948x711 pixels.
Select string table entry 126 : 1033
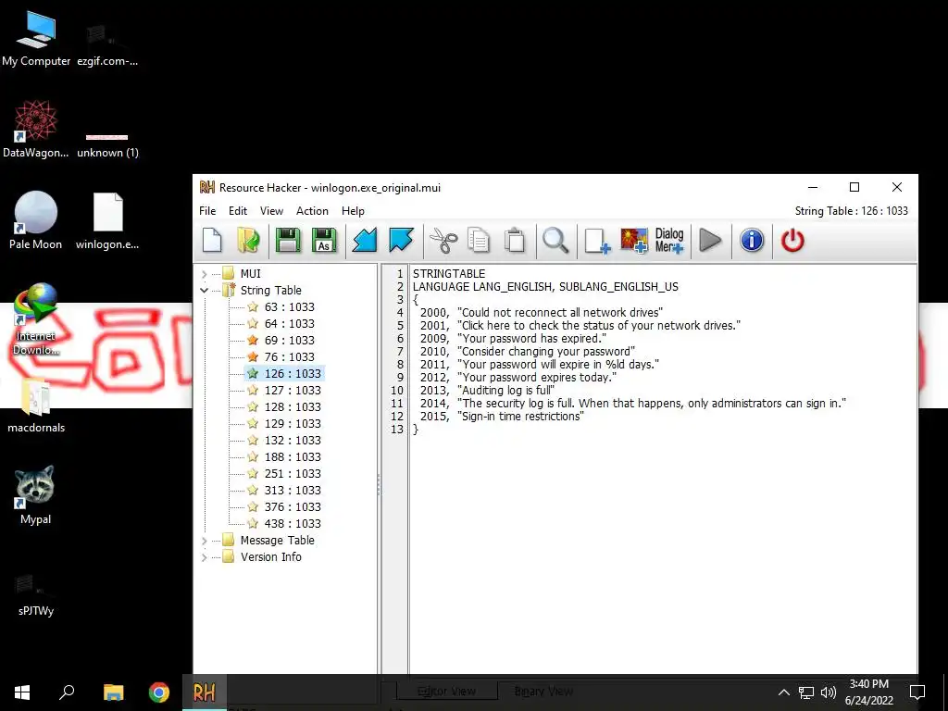tap(293, 374)
